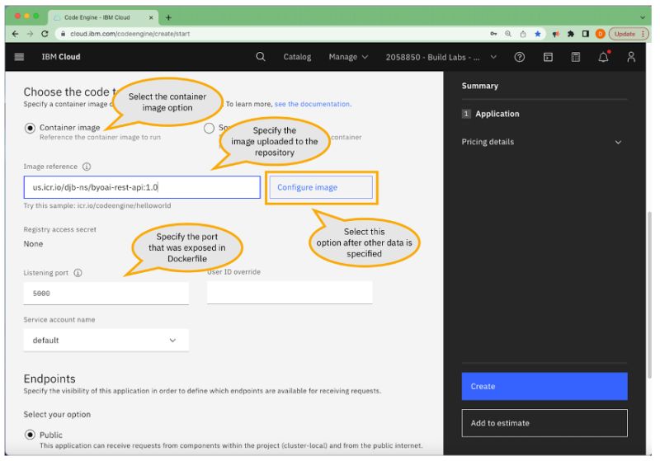Screen dimensions: 660x461
Task: Open the user profile avatar icon
Action: pyautogui.click(x=631, y=57)
